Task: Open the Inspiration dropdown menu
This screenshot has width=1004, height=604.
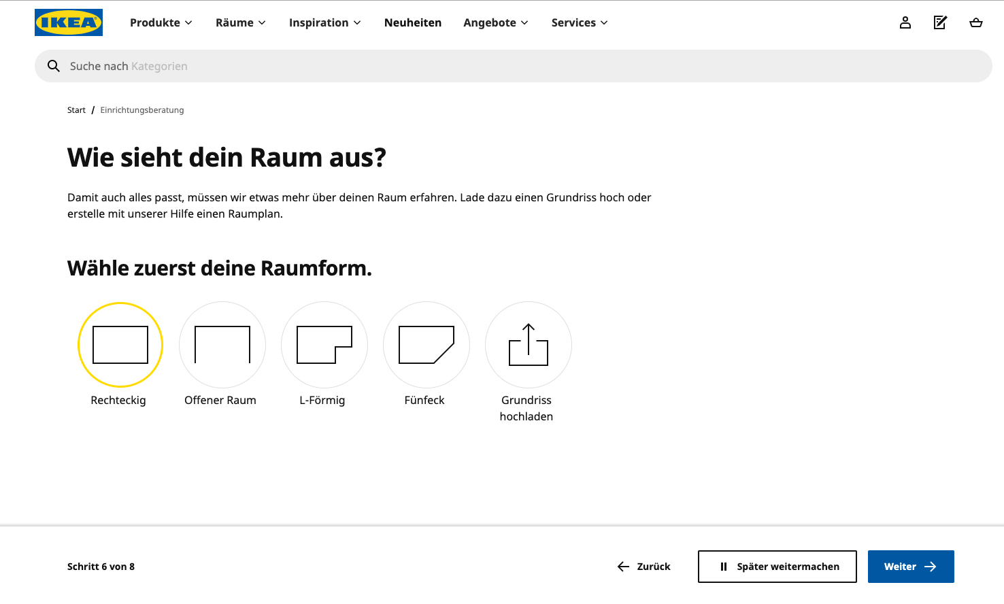Action: [x=324, y=22]
